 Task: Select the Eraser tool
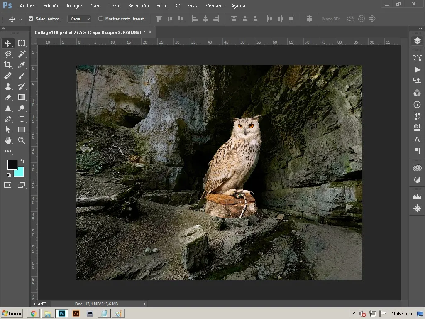[x=7, y=97]
